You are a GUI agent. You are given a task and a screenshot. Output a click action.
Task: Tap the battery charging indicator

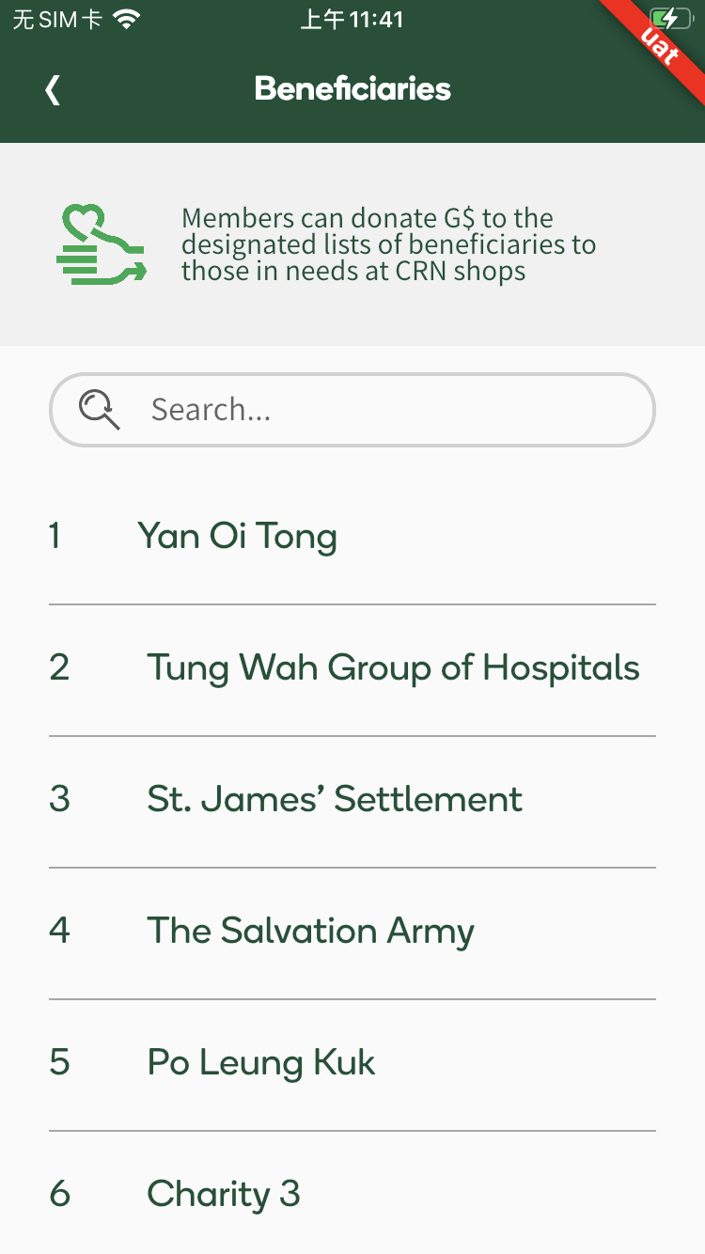[x=664, y=20]
